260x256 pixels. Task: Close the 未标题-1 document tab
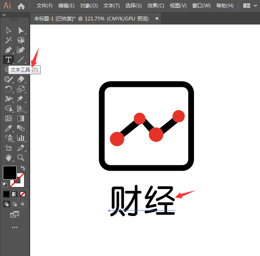[157, 19]
